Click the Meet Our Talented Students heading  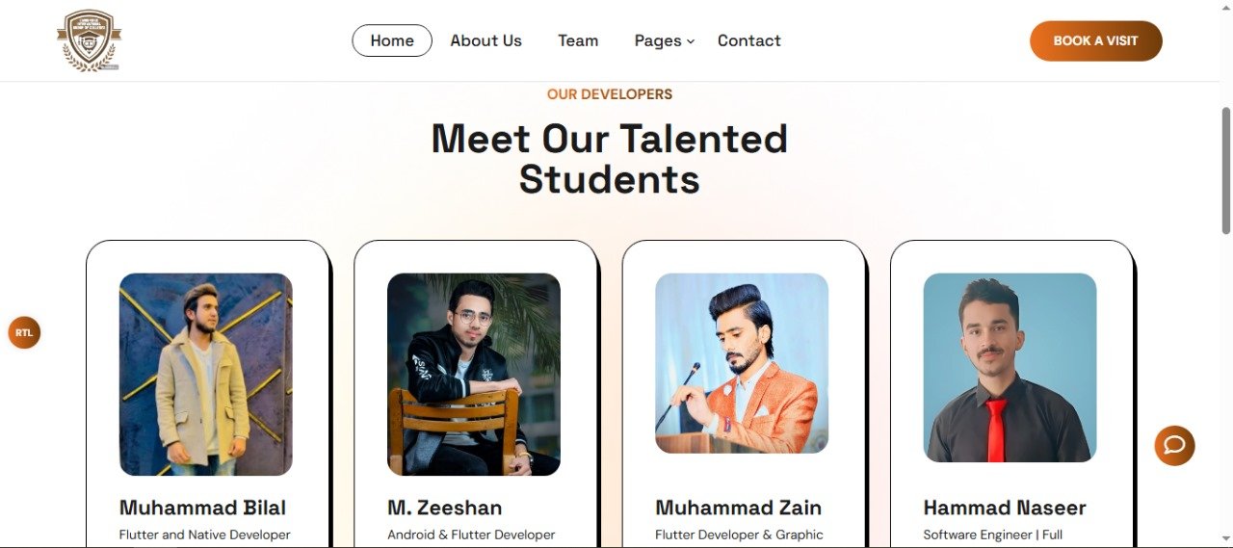point(609,159)
